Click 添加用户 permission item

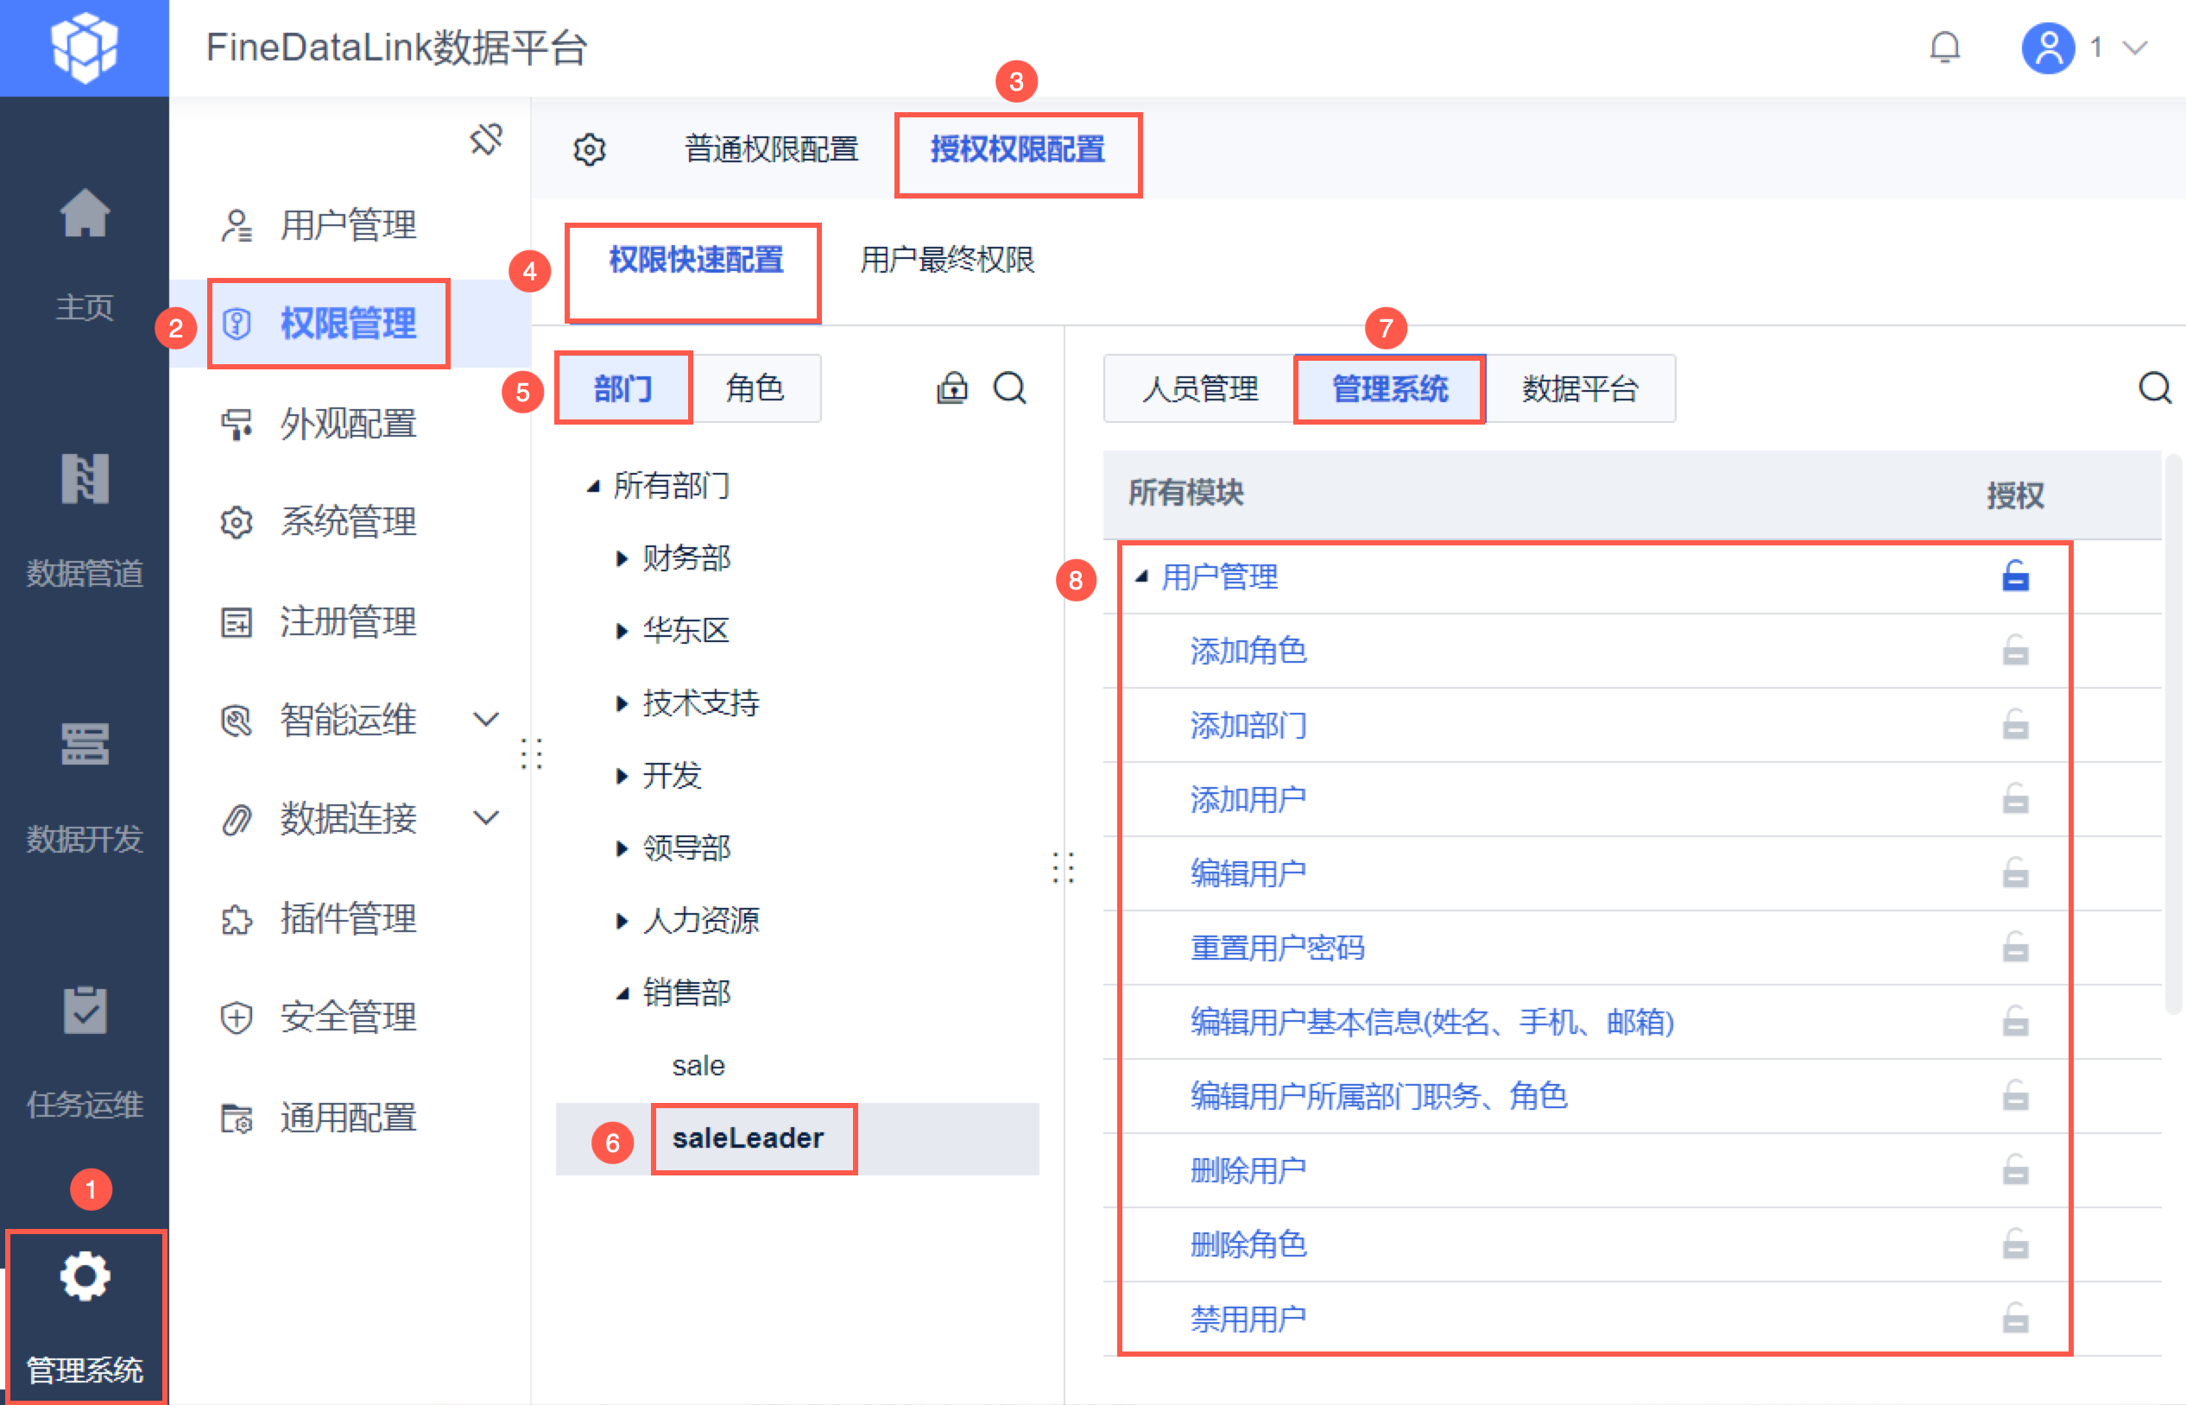(1248, 800)
